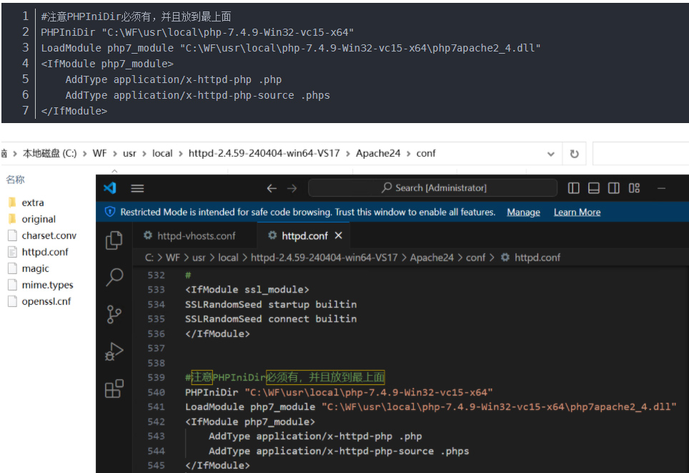Select the openssl.cnf file in folder list
Screen dimensions: 689x473
click(x=46, y=301)
